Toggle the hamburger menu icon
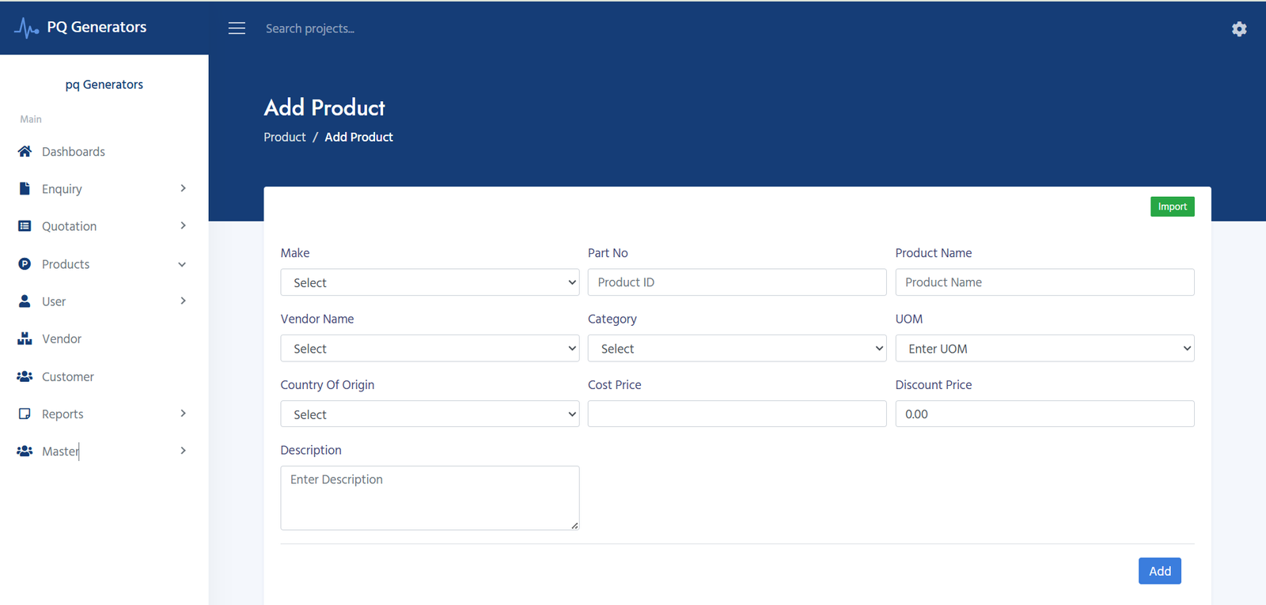 point(237,28)
